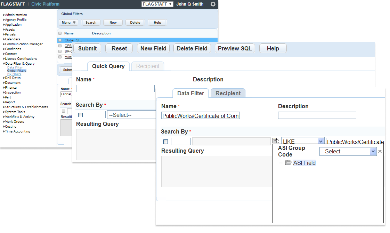Image resolution: width=390 pixels, height=233 pixels.
Task: Tick the Data Filter Search By checkbox
Action: (165, 142)
